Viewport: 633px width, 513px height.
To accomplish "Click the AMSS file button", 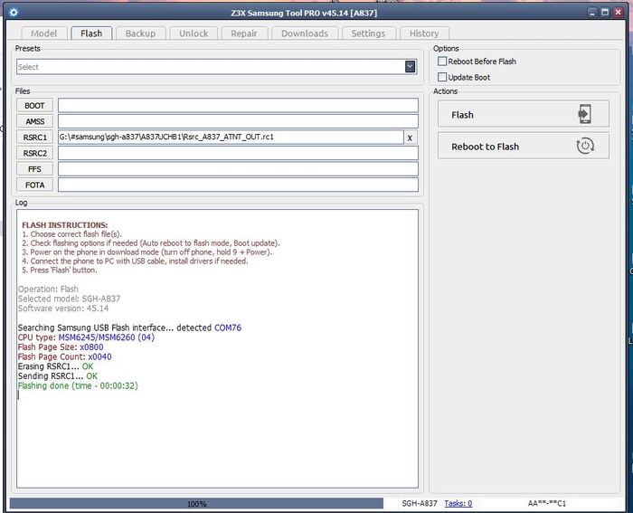I will (34, 121).
